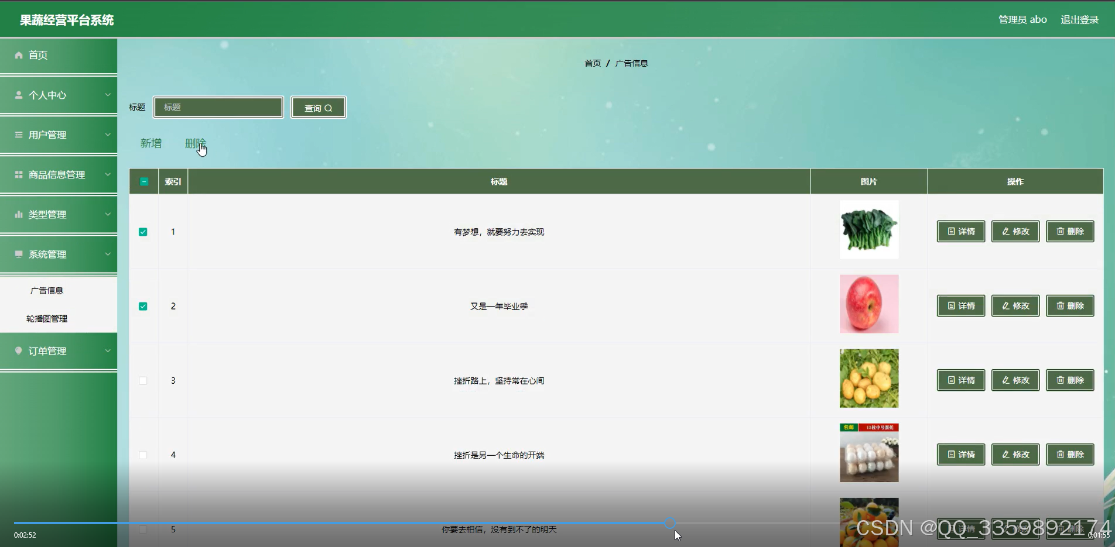Click the grid icon beside 商品信息管理
Screen dimensions: 1115x547
(19, 174)
